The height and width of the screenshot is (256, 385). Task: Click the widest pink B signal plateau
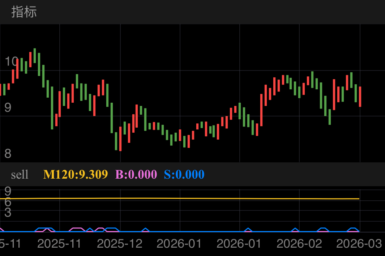click(x=77, y=229)
